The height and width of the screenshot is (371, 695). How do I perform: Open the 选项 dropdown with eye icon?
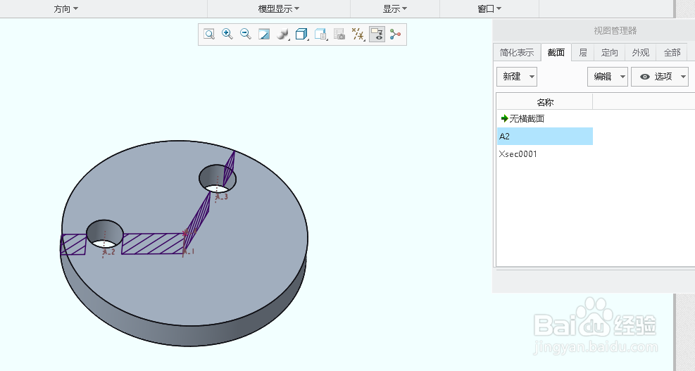[660, 77]
